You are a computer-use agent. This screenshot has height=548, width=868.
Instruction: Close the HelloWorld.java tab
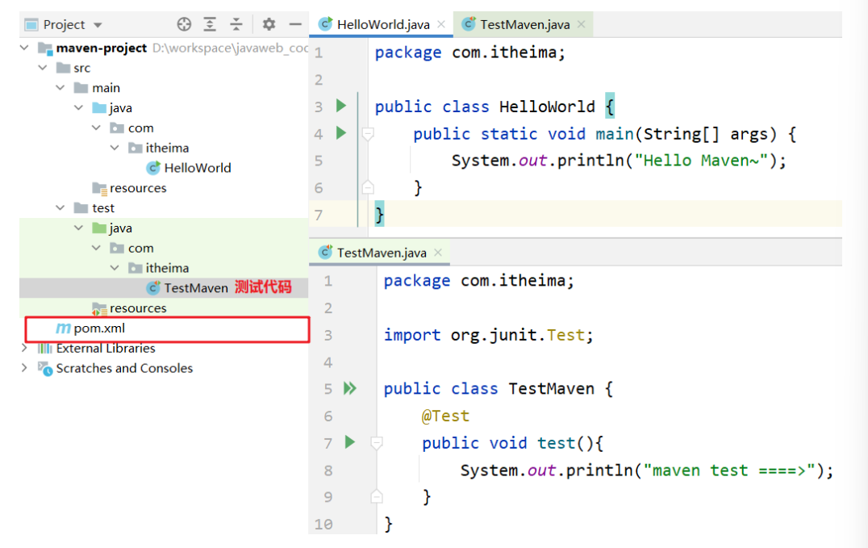pyautogui.click(x=441, y=24)
